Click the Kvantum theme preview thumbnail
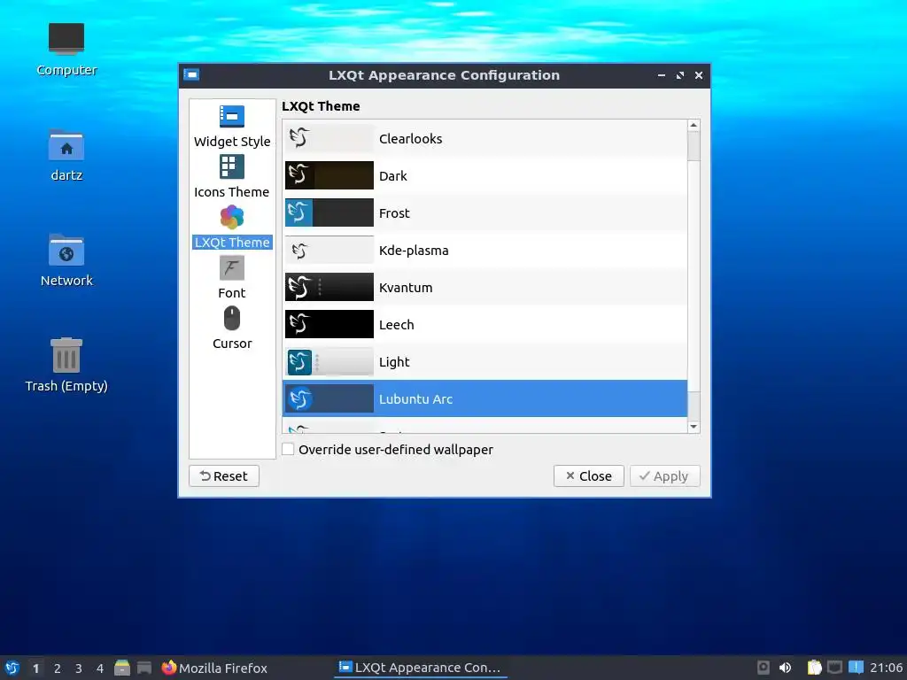907x680 pixels. coord(329,288)
